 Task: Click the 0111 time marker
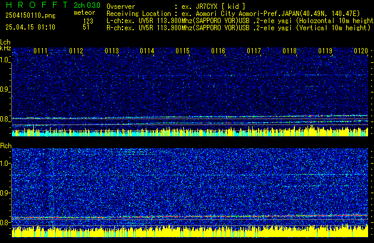(x=40, y=51)
